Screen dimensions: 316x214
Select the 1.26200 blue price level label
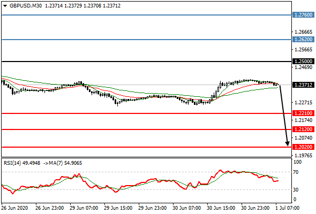click(x=303, y=40)
